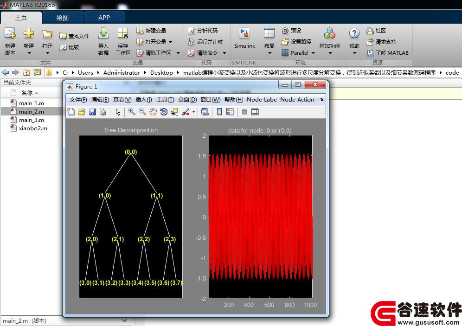Select the Pan hand tool
462x326 pixels.
153,112
